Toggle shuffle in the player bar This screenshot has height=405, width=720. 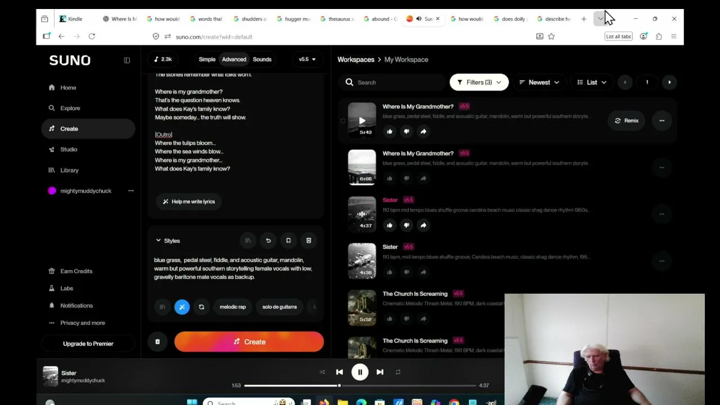pos(322,372)
